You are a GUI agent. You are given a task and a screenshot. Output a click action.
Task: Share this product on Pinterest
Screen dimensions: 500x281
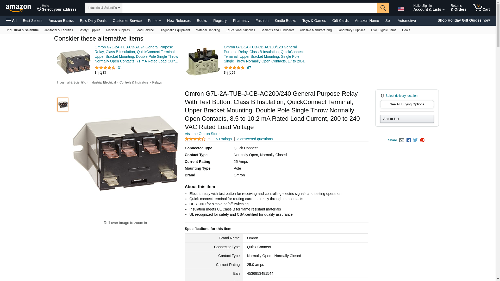tap(422, 140)
